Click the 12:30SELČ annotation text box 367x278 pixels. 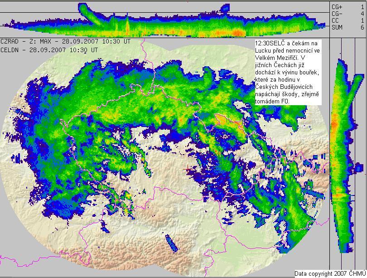[x=288, y=73]
